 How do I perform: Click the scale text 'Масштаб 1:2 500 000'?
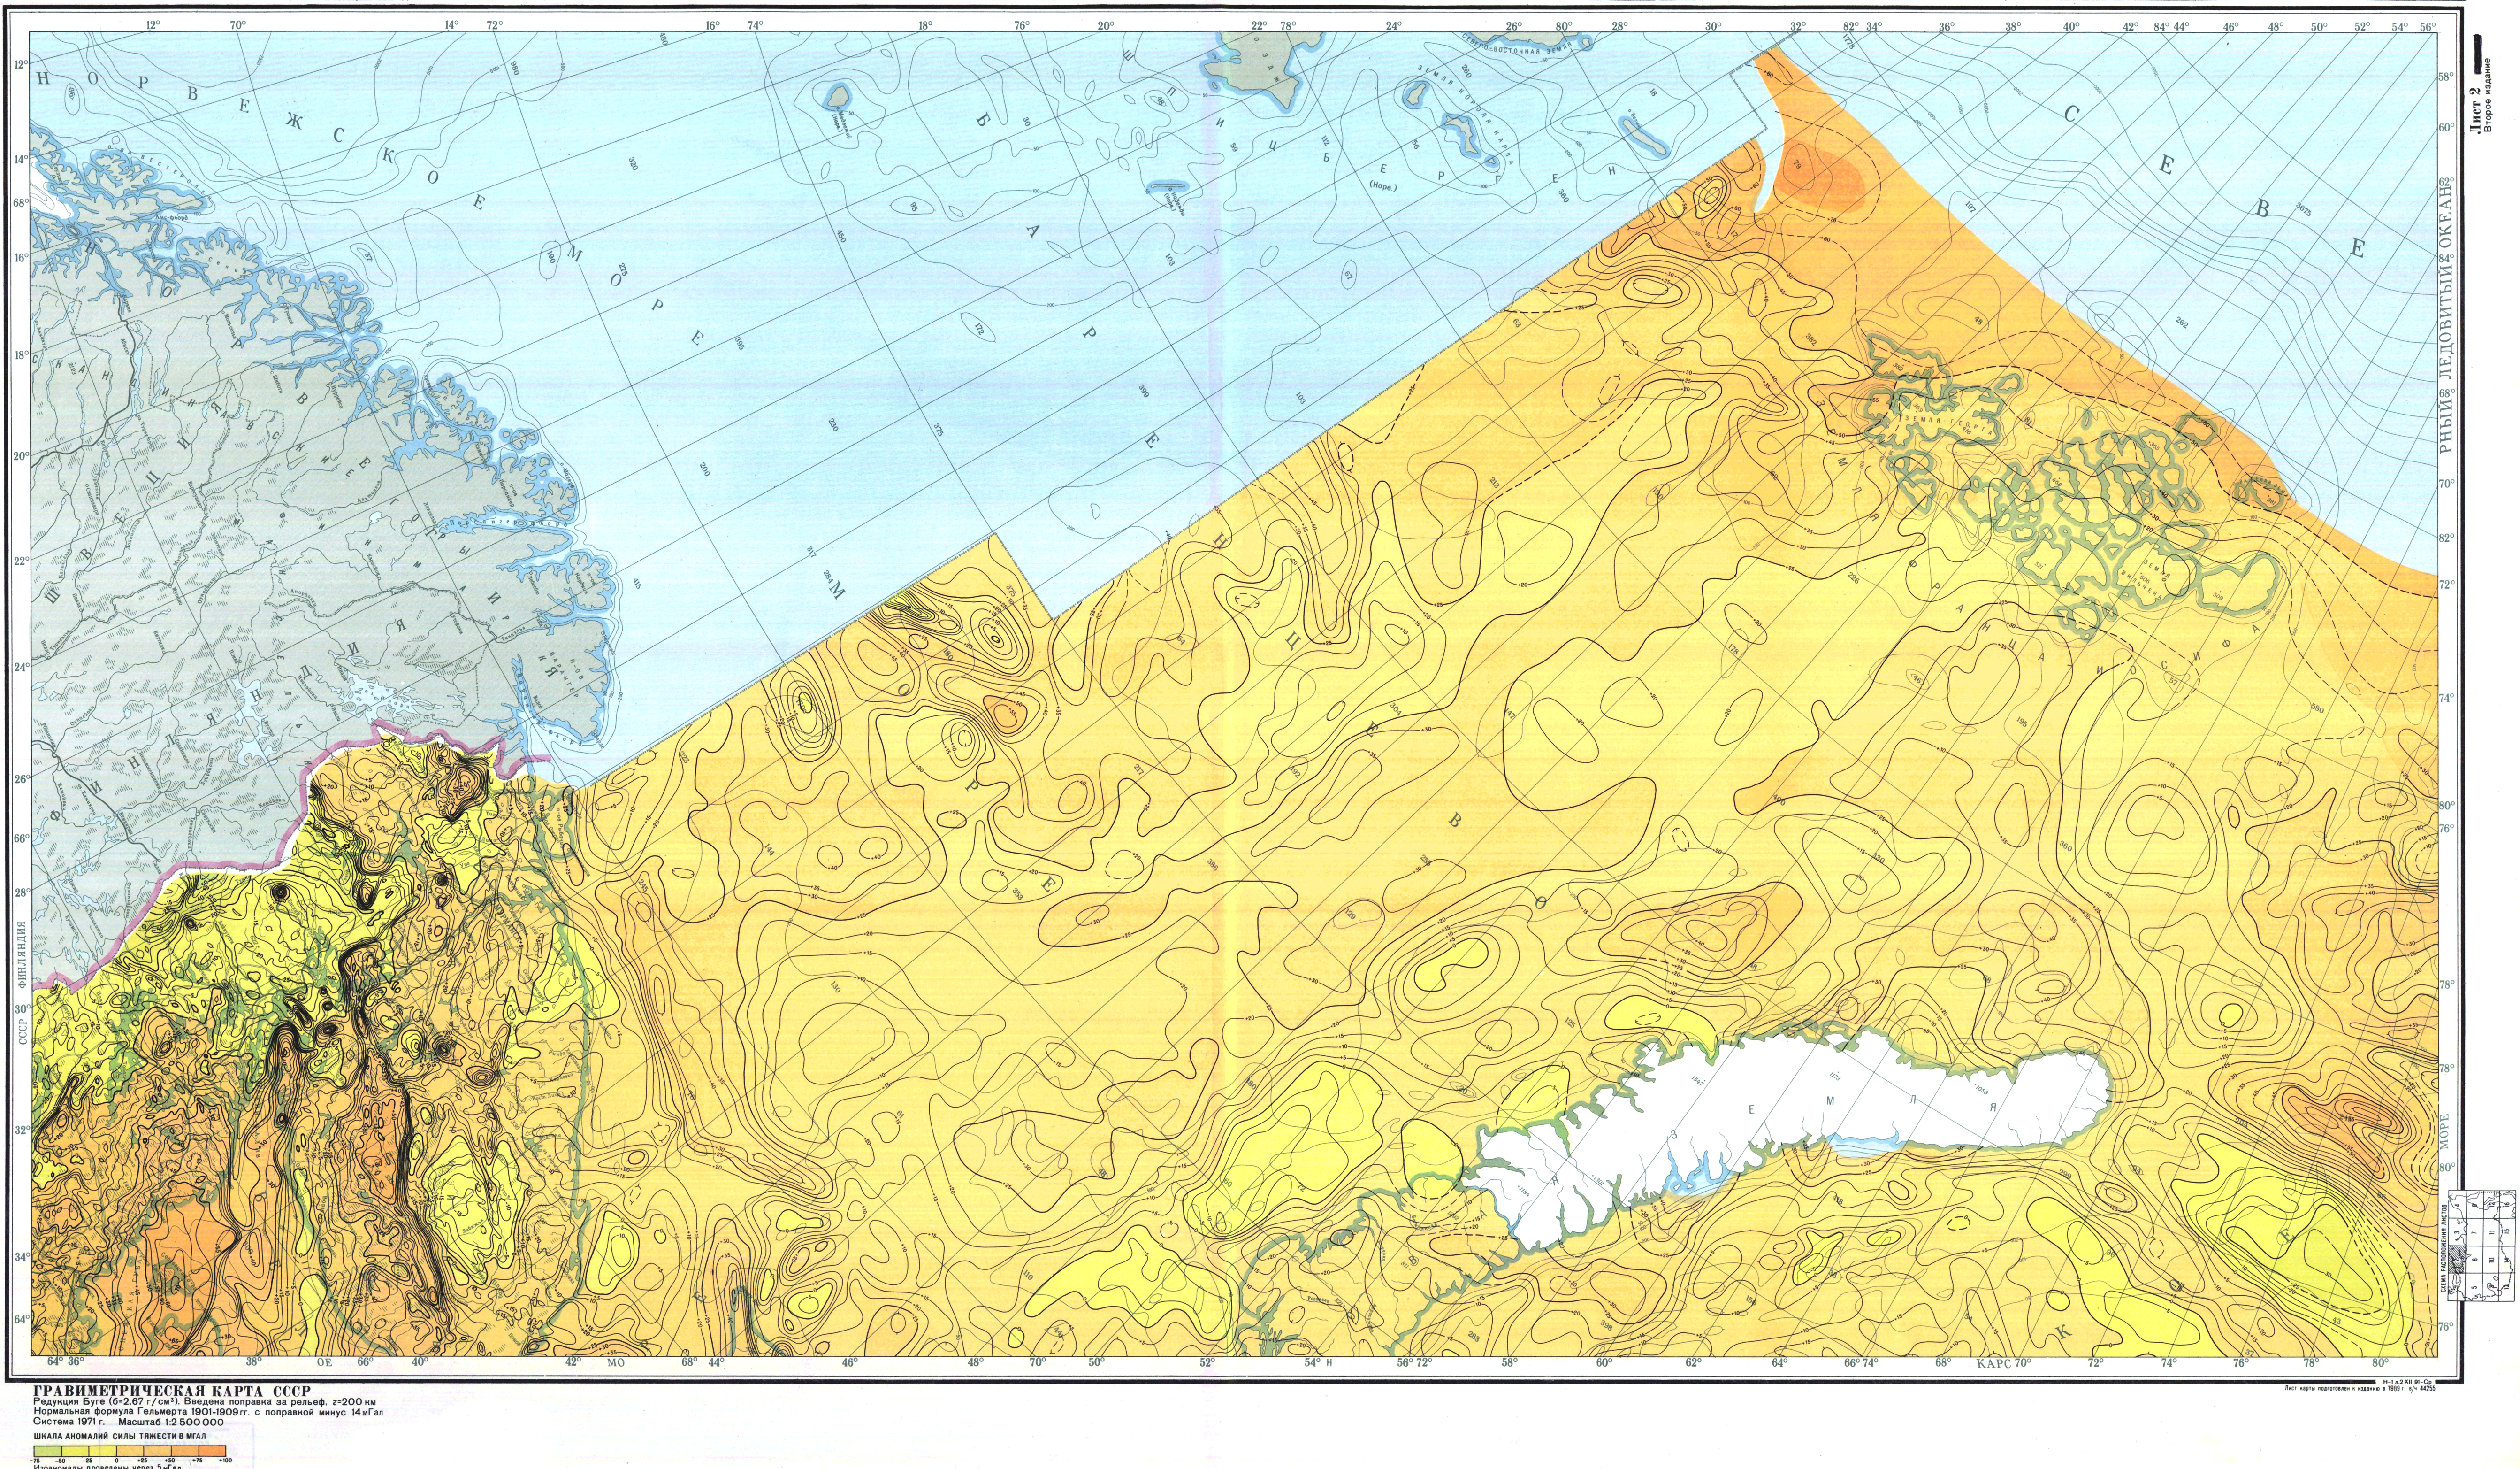(171, 1422)
